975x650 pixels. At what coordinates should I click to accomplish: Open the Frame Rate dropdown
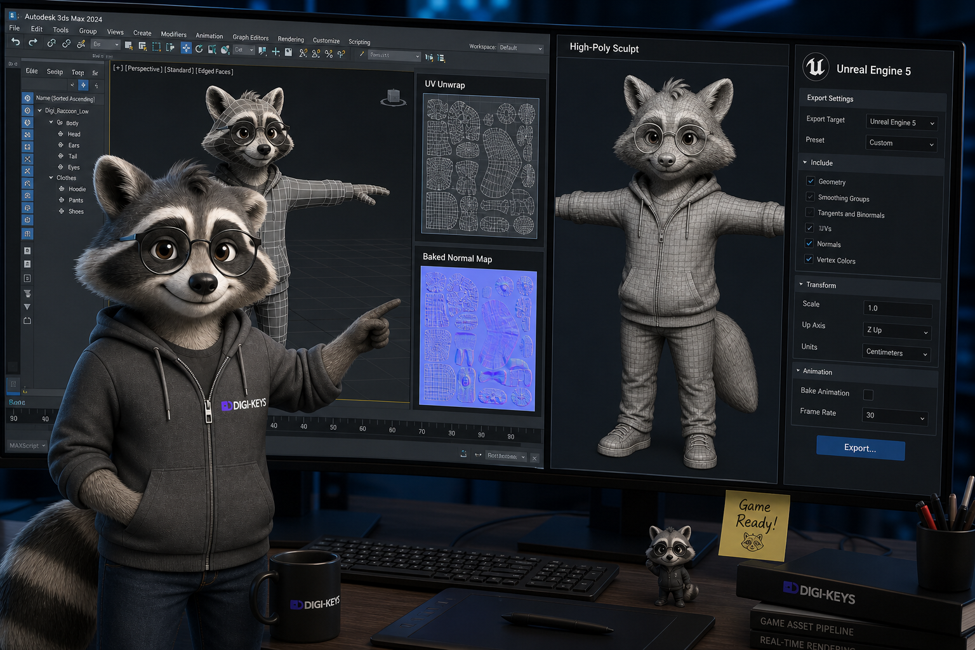click(x=894, y=415)
